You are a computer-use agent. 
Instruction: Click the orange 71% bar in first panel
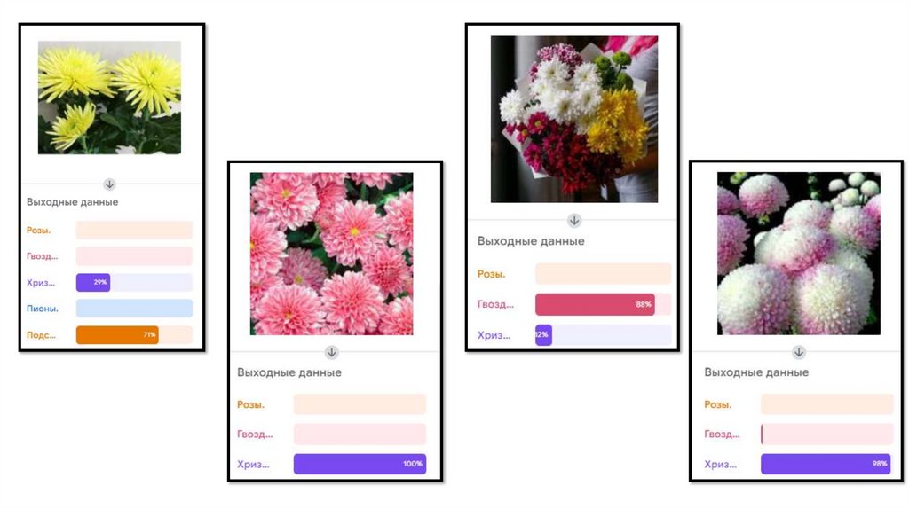tap(117, 334)
